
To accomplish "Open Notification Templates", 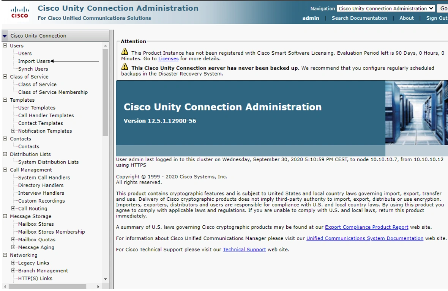I will (x=45, y=131).
